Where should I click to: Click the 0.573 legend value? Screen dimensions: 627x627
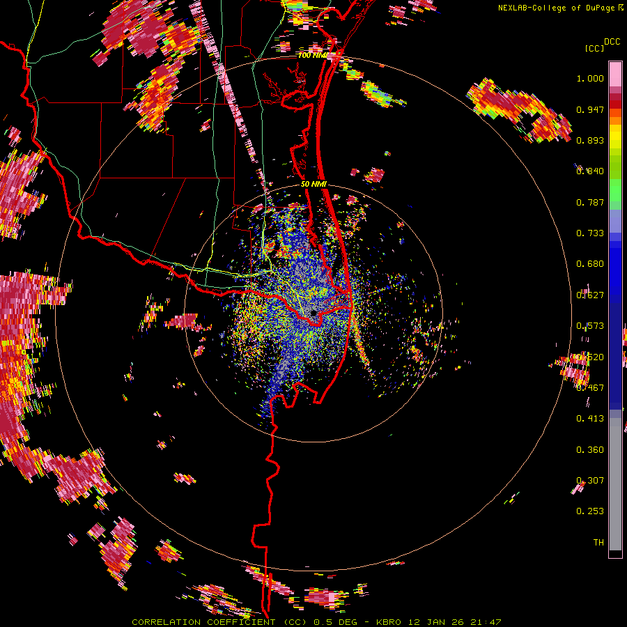(x=590, y=326)
